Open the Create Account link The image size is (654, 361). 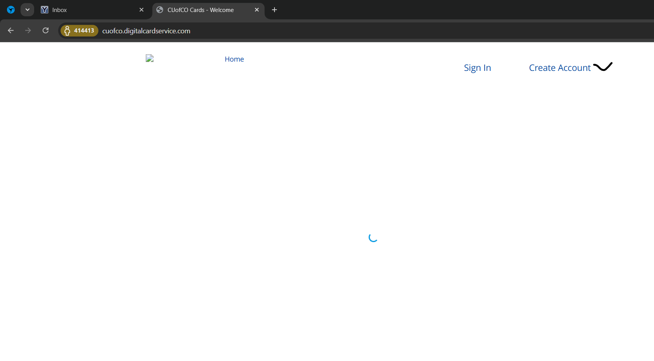(559, 68)
